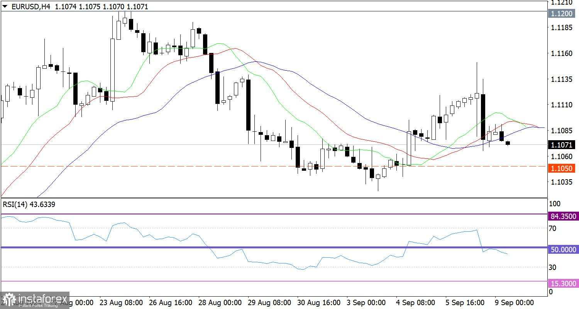This screenshot has width=579, height=309.
Task: Click the 1.1060 price axis label
Action: [562, 156]
